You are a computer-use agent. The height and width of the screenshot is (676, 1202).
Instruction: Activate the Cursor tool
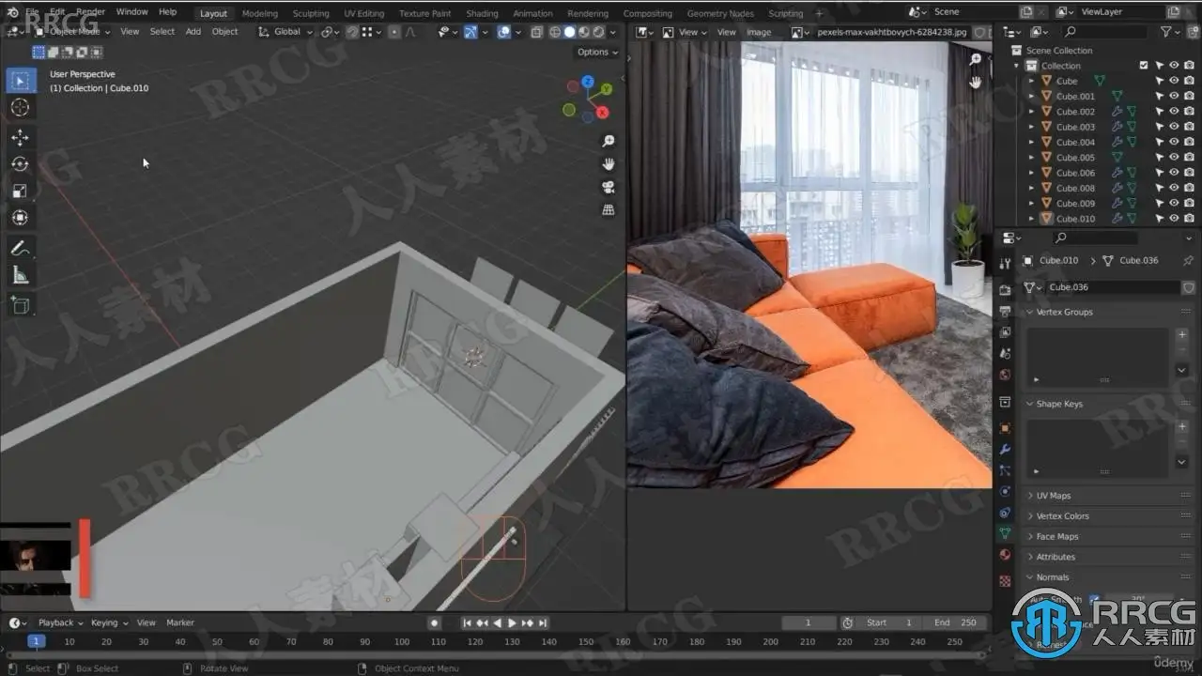(x=20, y=108)
